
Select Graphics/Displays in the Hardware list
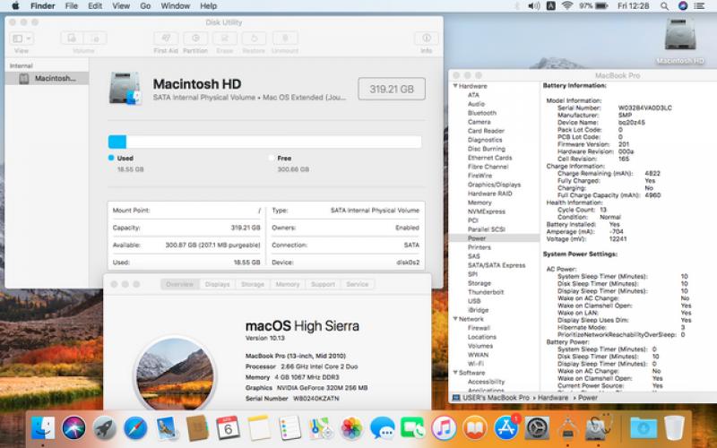(494, 185)
